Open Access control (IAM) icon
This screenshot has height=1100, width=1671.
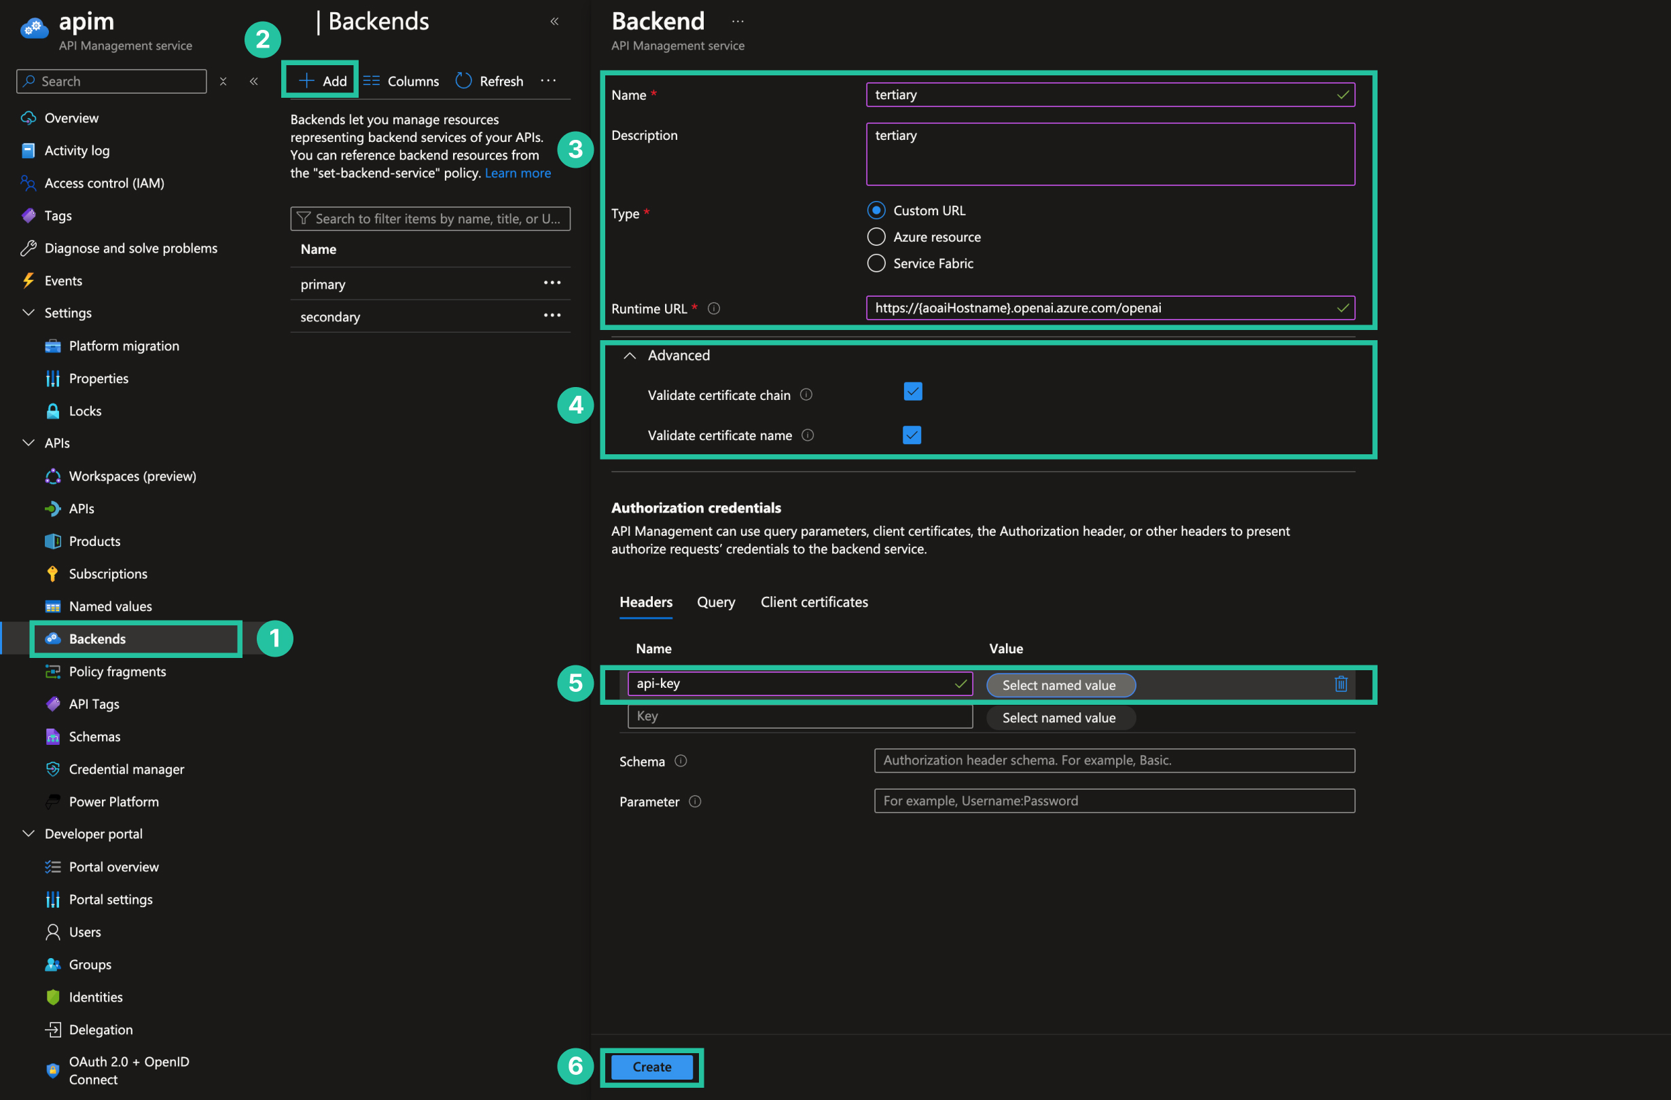coord(28,183)
